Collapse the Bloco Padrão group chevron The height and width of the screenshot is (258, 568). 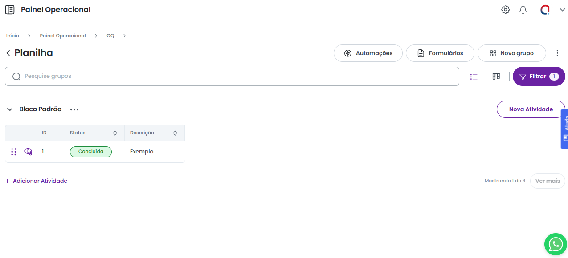coord(10,109)
